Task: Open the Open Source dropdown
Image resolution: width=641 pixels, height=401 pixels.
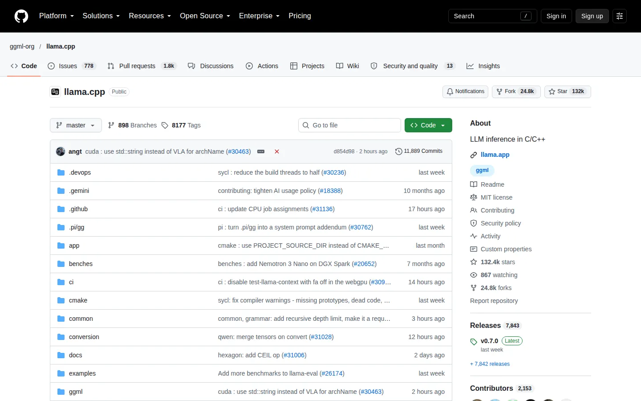Action: click(205, 16)
